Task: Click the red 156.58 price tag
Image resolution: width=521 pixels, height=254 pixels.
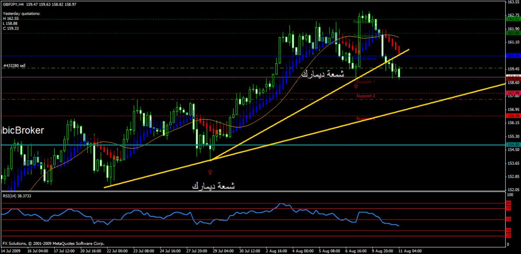Action: pos(513,116)
